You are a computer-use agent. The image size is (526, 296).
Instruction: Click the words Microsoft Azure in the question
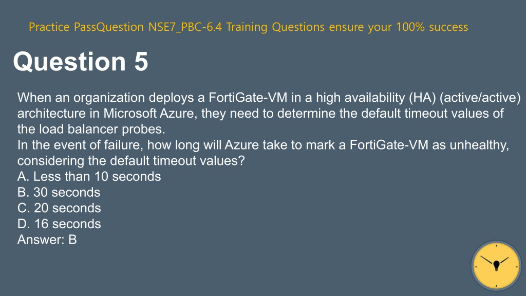(x=148, y=114)
